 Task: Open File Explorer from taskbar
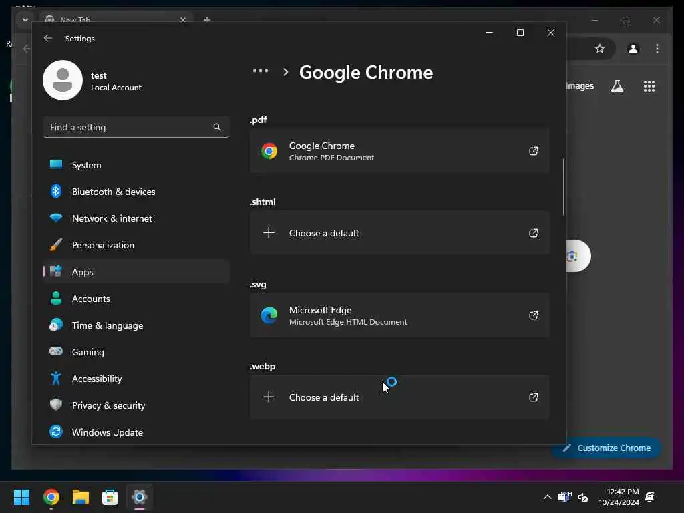[81, 497]
